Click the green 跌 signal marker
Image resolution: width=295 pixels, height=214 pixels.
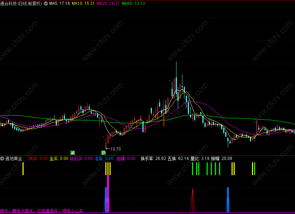(x=104, y=153)
